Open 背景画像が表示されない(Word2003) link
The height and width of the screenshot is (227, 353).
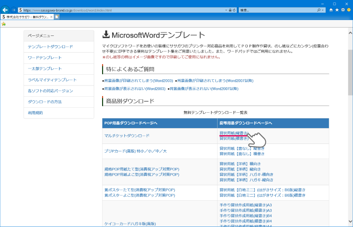point(135,89)
